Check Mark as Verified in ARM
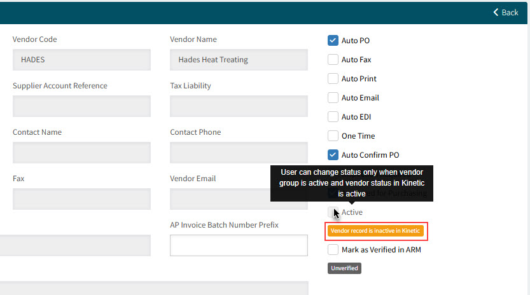Viewport: 530px width, 295px height. 333,250
